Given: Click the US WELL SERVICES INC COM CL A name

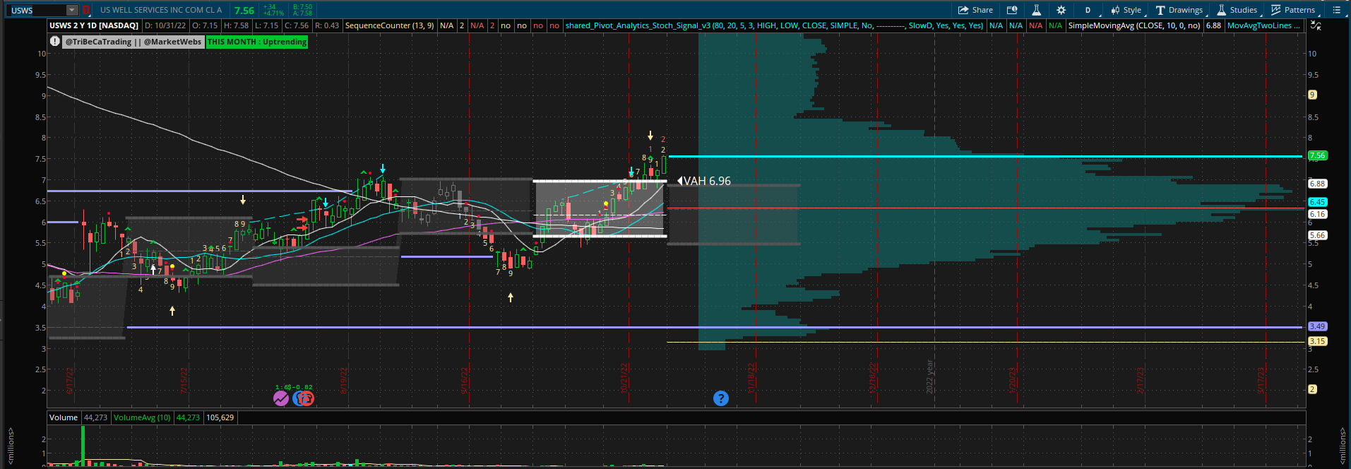Looking at the screenshot, I should pos(161,10).
